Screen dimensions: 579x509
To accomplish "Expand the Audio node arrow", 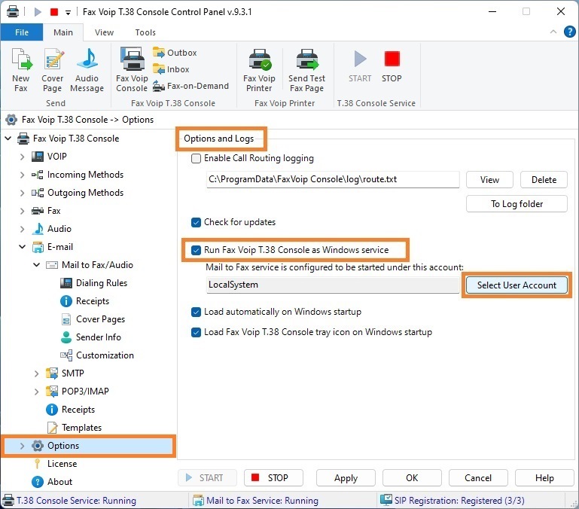I will click(x=22, y=229).
